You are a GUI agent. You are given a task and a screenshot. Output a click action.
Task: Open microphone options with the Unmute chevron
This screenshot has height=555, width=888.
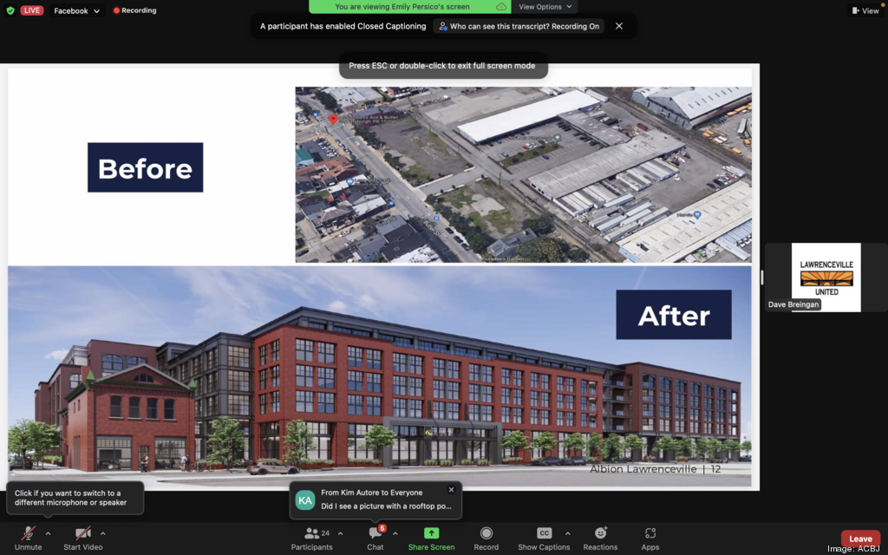tap(47, 534)
